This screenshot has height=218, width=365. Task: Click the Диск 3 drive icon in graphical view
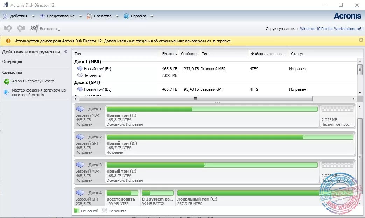[80, 165]
